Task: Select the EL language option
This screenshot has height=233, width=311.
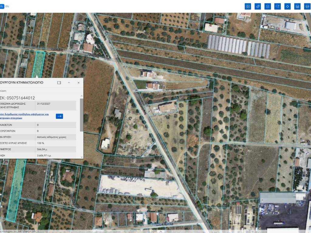Action: 2,6
